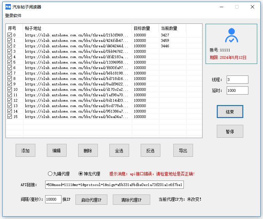Click the red api接口错误 hint message

pos(152,174)
